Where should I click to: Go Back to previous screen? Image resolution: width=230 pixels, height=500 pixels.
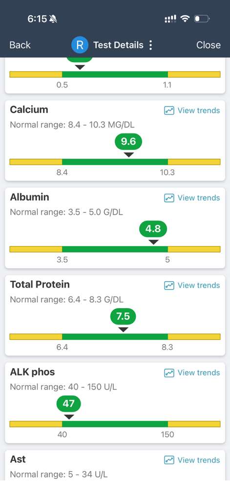coord(20,45)
